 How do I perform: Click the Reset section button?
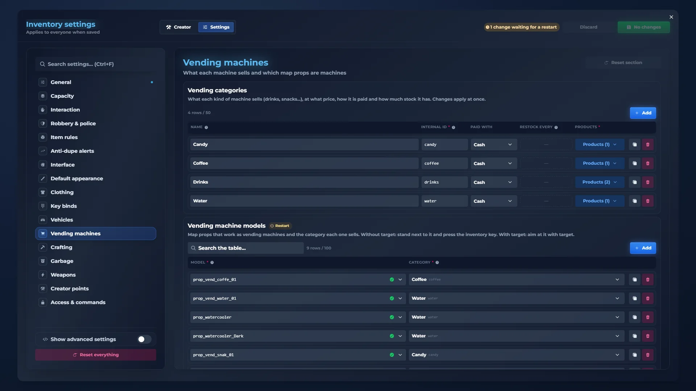623,63
